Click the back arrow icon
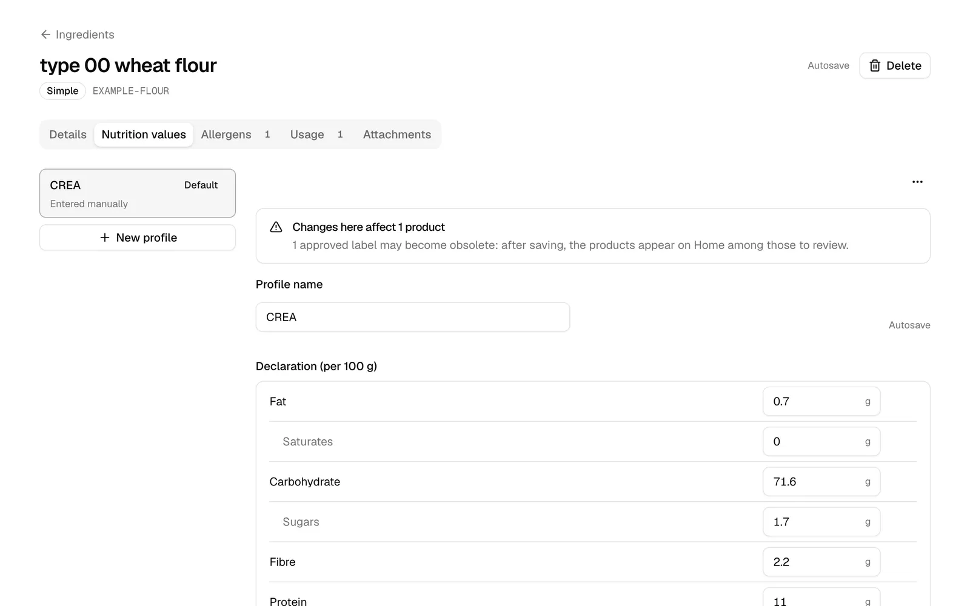The image size is (970, 606). (45, 35)
